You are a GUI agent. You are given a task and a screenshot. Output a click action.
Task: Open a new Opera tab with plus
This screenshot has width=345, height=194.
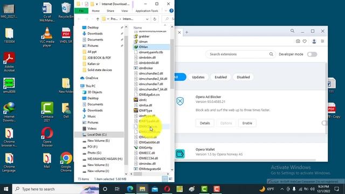(187, 32)
